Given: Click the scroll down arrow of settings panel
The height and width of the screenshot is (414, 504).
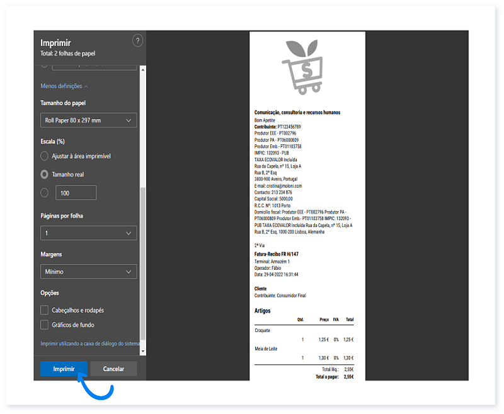Looking at the screenshot, I should (x=143, y=350).
